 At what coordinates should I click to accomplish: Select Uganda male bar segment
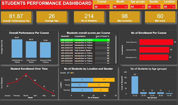point(104,80)
